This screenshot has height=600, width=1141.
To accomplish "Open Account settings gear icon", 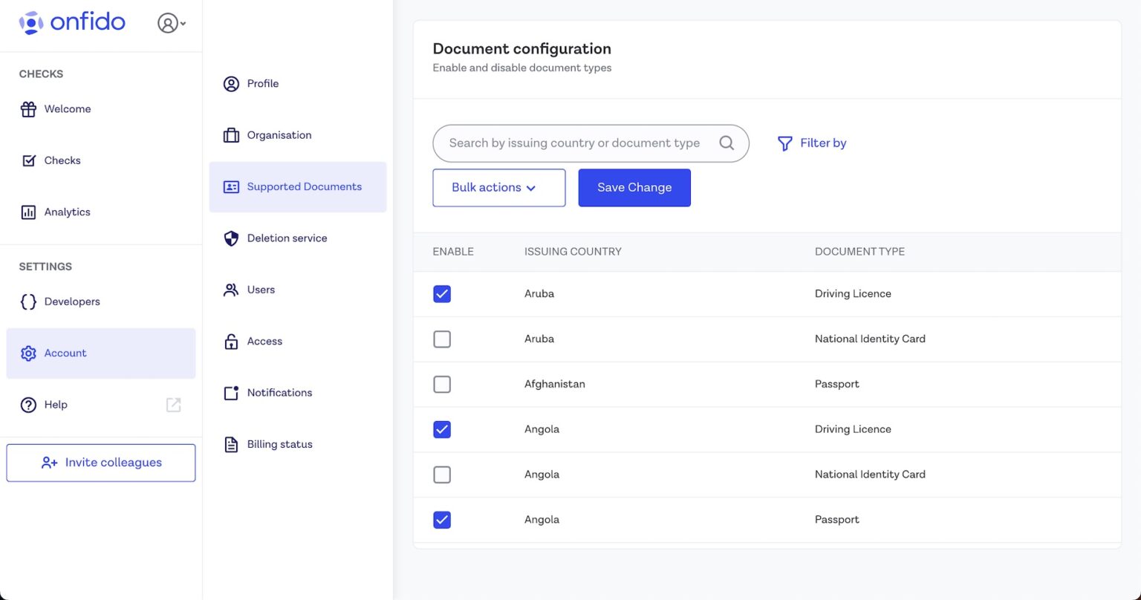I will point(28,353).
